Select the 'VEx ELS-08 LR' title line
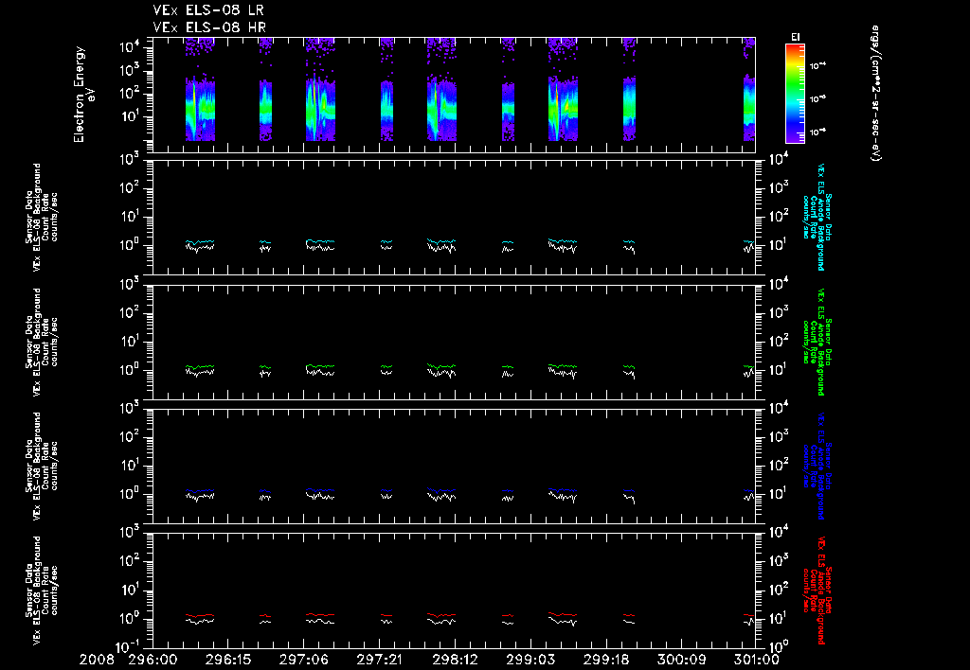Viewport: 970px width, 670px height. click(209, 10)
